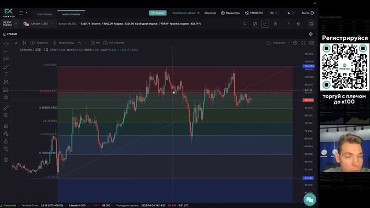Expand the dark theme moon dropdown
Viewport: 370px width, 208px height.
point(291,13)
